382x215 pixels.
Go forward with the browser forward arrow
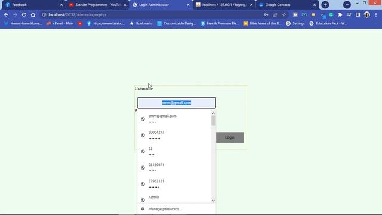tap(15, 14)
